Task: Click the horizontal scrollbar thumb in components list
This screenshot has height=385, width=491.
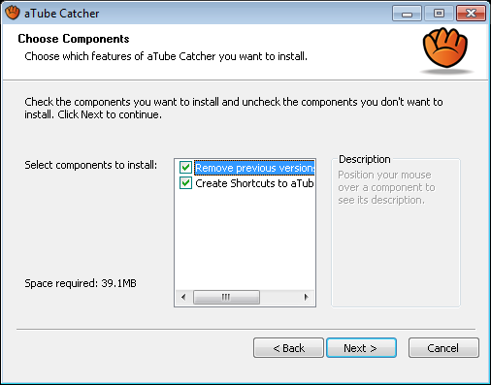Action: point(226,297)
